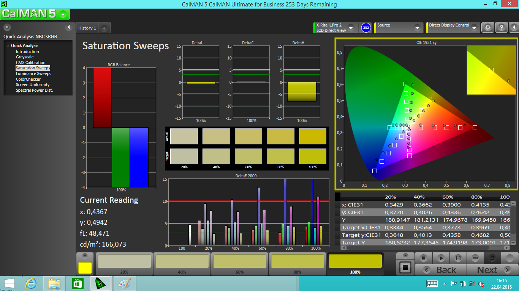Select the 80% yellow saturation pattern button
The image size is (519, 291).
297,264
